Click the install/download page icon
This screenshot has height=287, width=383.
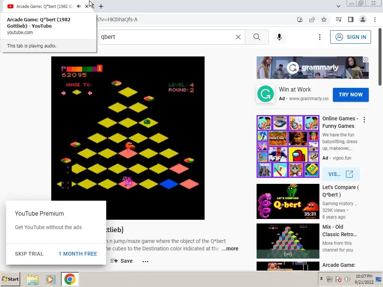(x=300, y=19)
